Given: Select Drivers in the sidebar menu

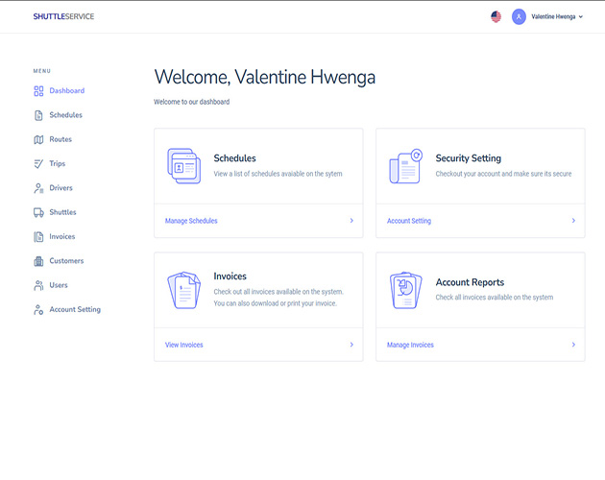Looking at the screenshot, I should [60, 188].
